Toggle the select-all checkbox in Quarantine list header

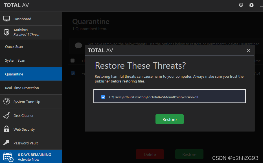(x=73, y=61)
